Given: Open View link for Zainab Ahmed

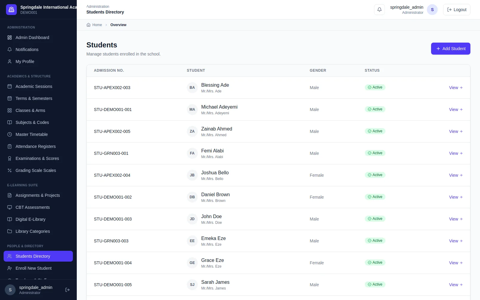Looking at the screenshot, I should [456, 131].
